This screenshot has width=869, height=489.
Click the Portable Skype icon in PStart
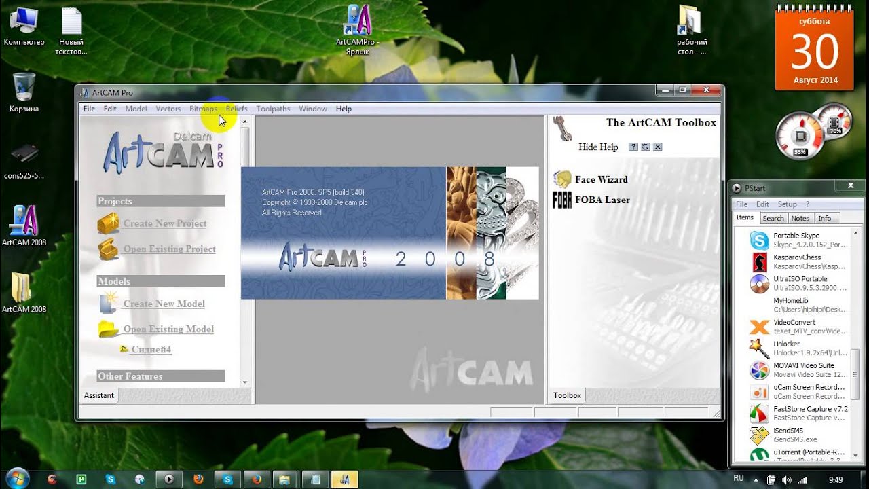(759, 240)
